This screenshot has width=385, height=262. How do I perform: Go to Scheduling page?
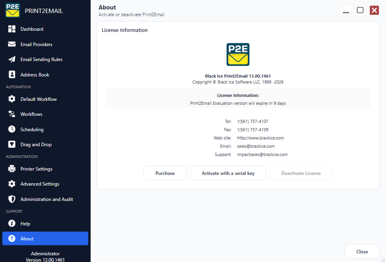(x=45, y=129)
